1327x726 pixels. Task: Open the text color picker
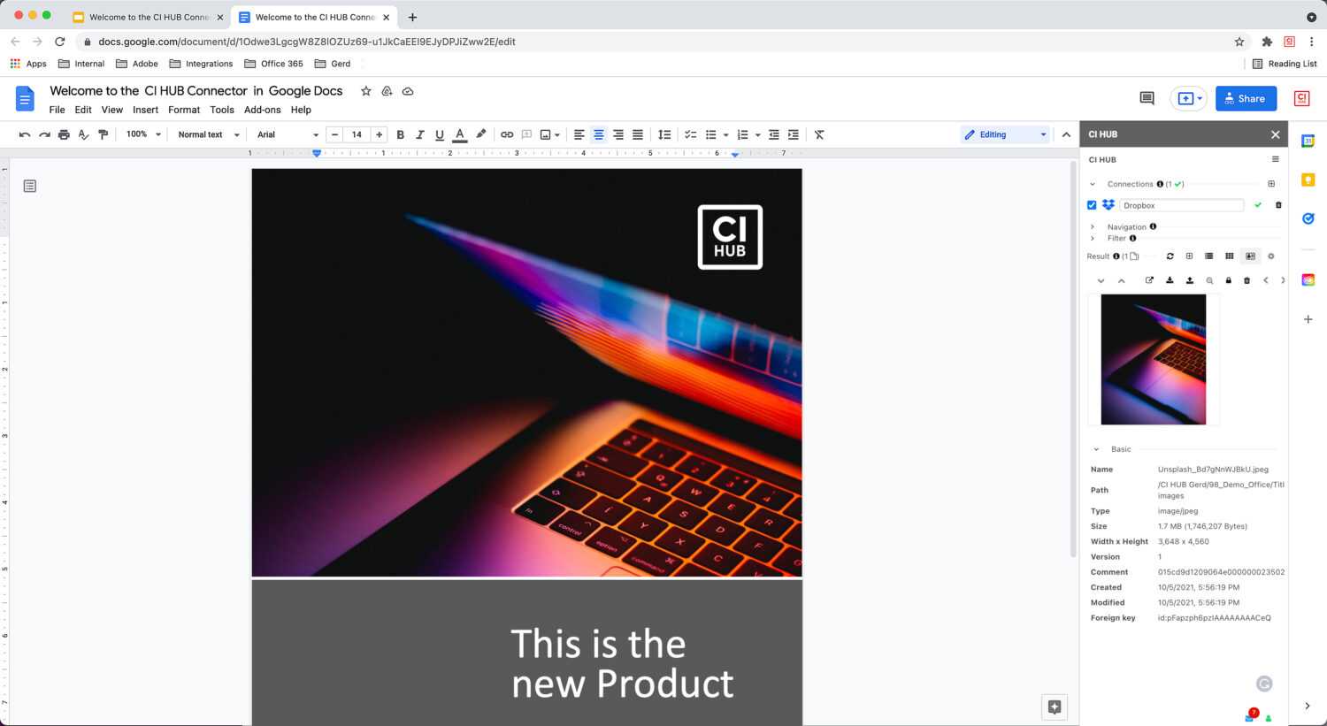(459, 134)
